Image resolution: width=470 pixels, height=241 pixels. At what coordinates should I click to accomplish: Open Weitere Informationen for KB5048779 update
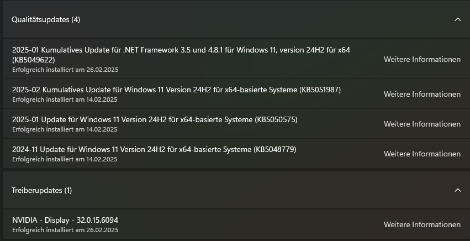coord(422,154)
